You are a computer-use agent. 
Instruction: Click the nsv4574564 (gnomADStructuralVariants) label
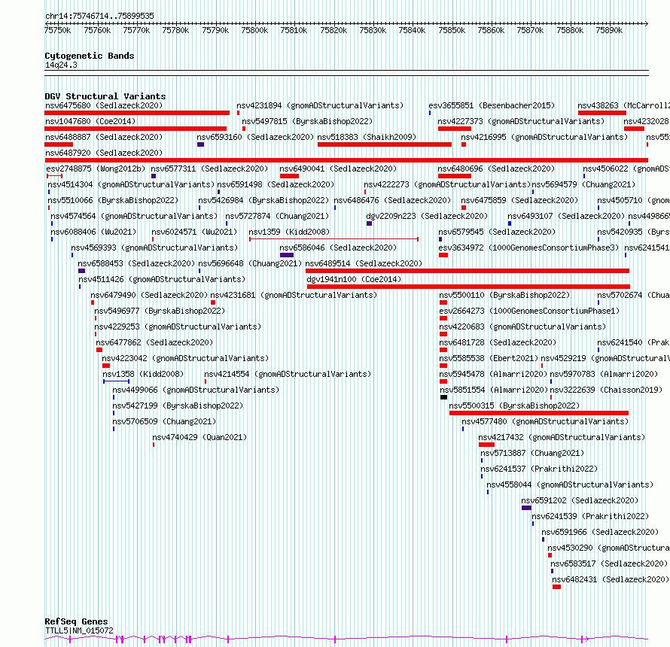(x=134, y=216)
